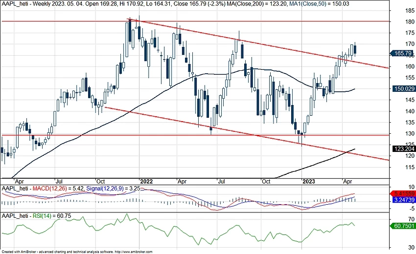Viewport: 416px width, 254px height.
Task: Click the 123.204 moving average value tag
Action: pos(404,149)
